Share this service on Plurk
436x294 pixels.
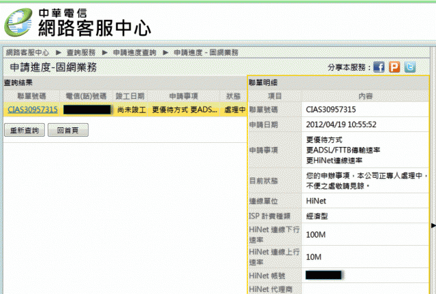(394, 67)
